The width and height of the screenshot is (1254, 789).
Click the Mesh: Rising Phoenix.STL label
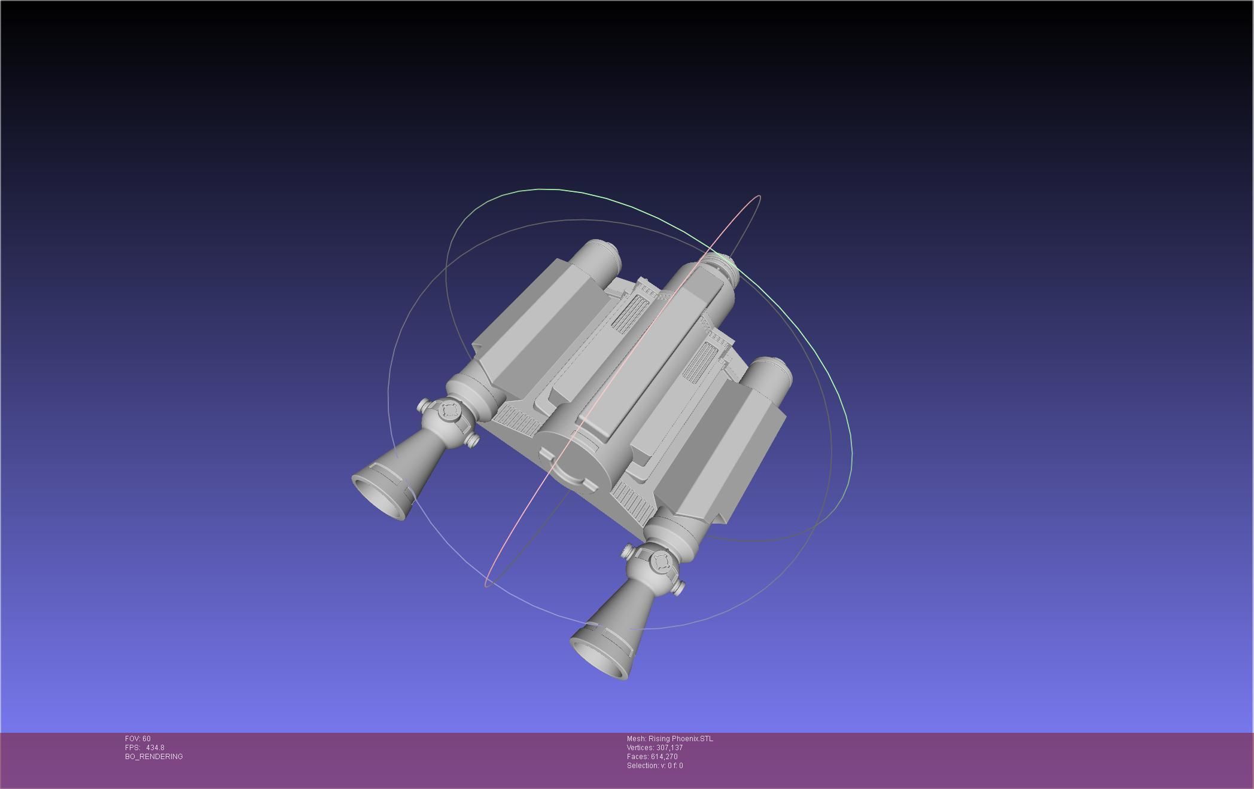pos(670,739)
